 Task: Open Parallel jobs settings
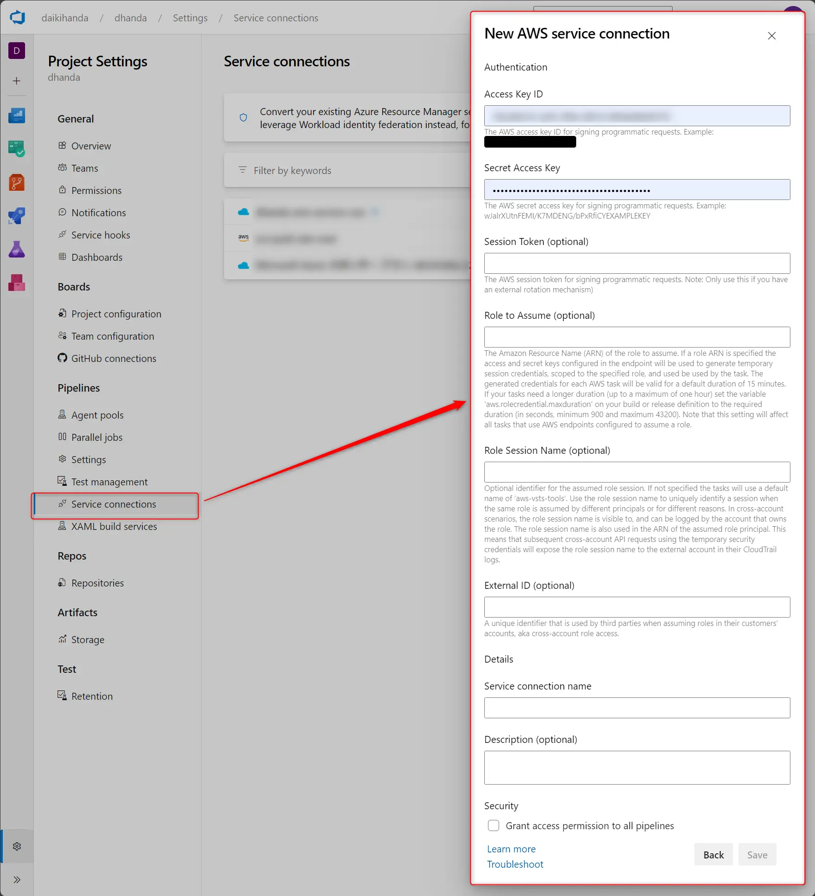96,437
